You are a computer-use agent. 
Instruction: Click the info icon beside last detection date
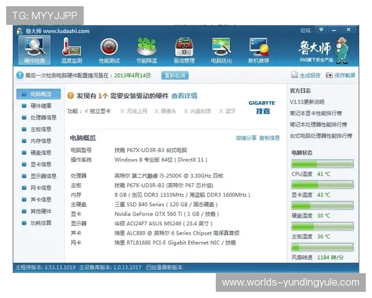[19, 75]
